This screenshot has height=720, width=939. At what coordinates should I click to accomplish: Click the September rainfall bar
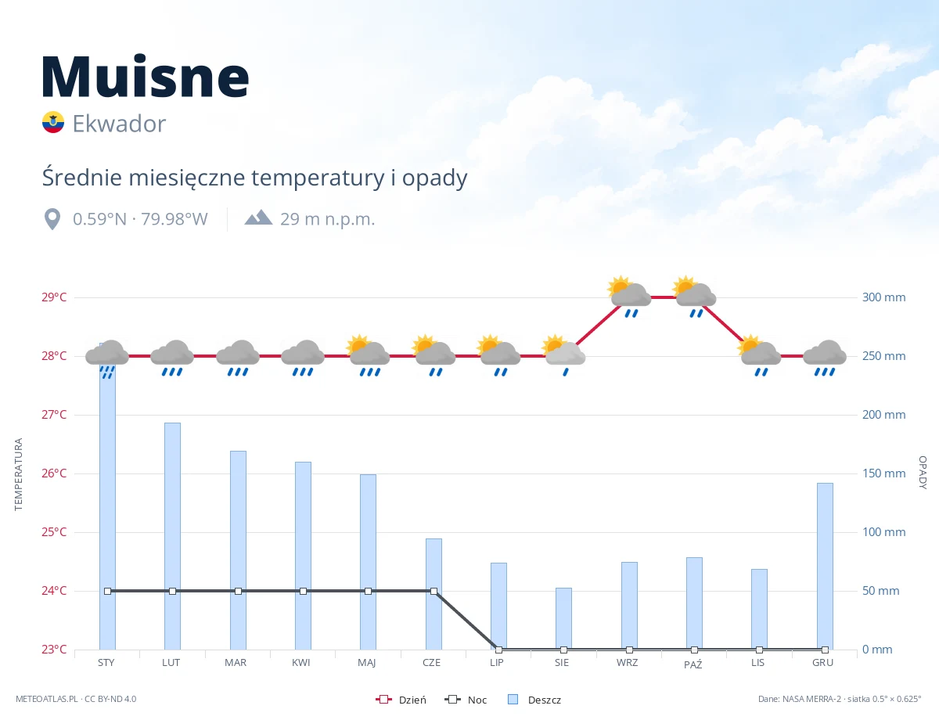coord(629,606)
